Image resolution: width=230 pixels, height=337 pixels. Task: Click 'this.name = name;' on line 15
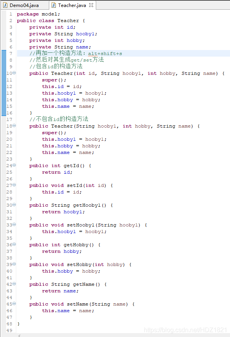click(x=68, y=106)
